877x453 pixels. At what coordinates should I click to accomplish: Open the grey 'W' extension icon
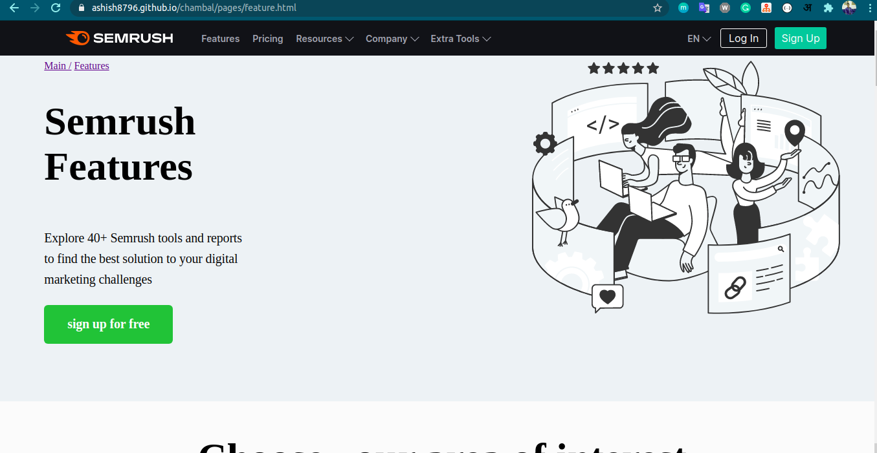tap(725, 8)
